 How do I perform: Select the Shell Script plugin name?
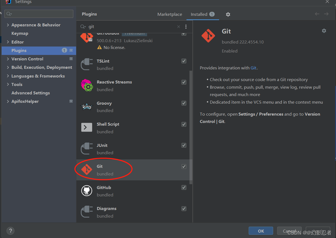pos(108,124)
